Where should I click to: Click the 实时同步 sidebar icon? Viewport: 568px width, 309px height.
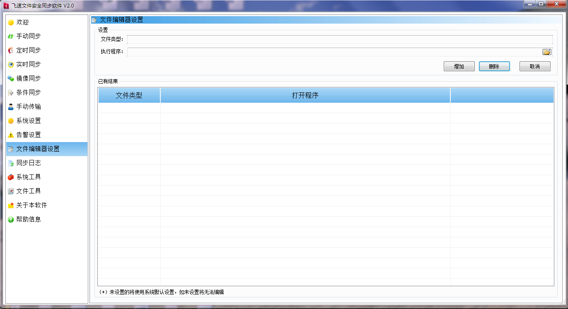click(11, 65)
